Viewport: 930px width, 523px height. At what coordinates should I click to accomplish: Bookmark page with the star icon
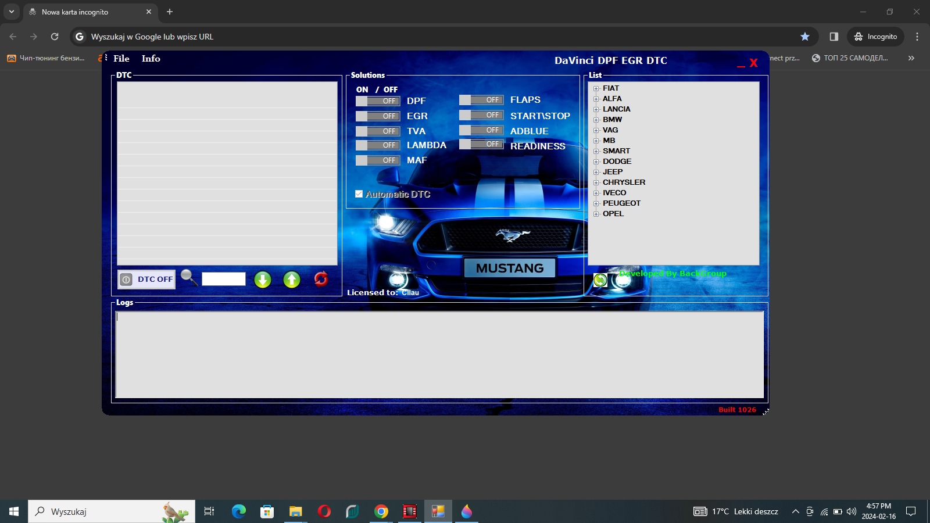coord(805,37)
